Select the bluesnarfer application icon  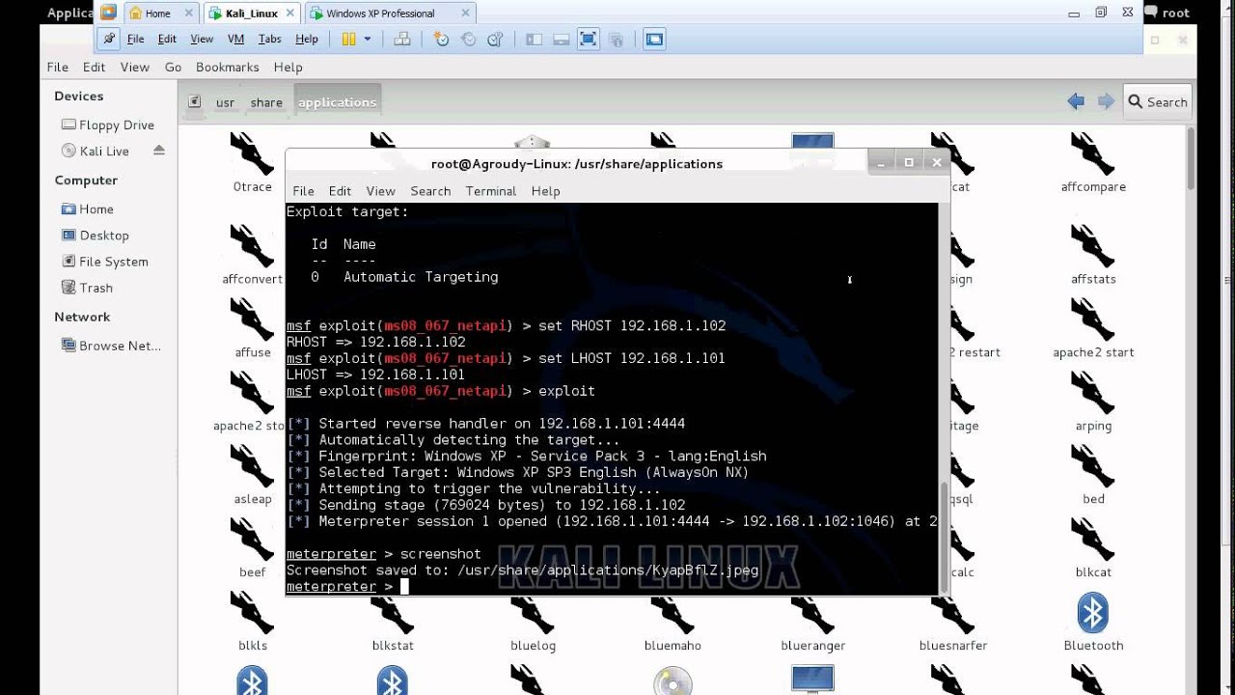pyautogui.click(x=953, y=614)
